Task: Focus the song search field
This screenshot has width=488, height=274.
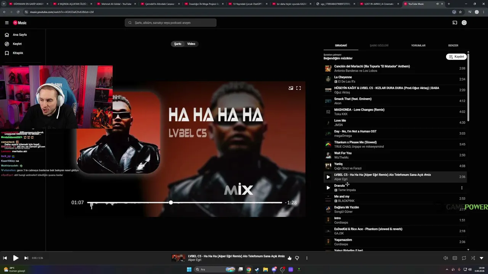Action: click(x=170, y=23)
